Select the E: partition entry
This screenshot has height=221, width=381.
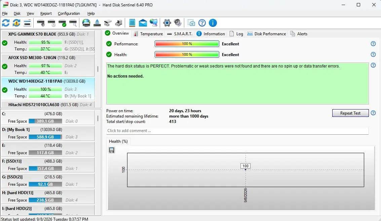tap(48, 149)
